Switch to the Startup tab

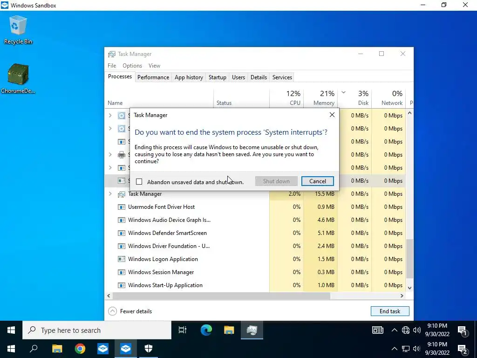217,77
